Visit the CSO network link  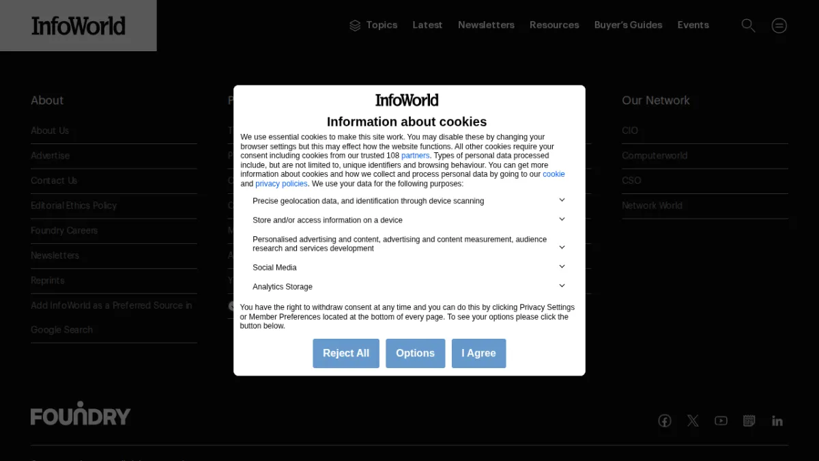(631, 180)
